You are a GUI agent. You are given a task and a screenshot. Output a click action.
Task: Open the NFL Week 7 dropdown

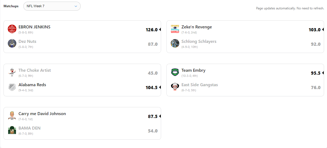(52, 6)
